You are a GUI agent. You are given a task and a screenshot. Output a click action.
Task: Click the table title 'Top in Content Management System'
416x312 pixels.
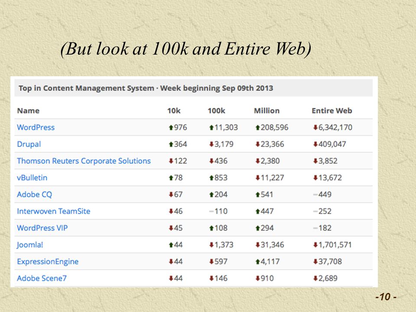pos(86,88)
